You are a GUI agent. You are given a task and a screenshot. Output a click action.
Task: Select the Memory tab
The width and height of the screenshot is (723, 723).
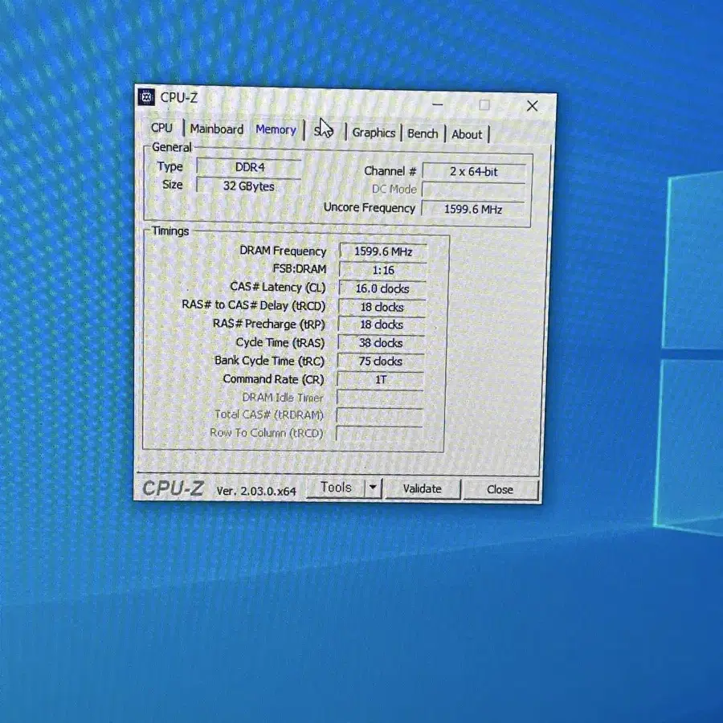point(276,129)
